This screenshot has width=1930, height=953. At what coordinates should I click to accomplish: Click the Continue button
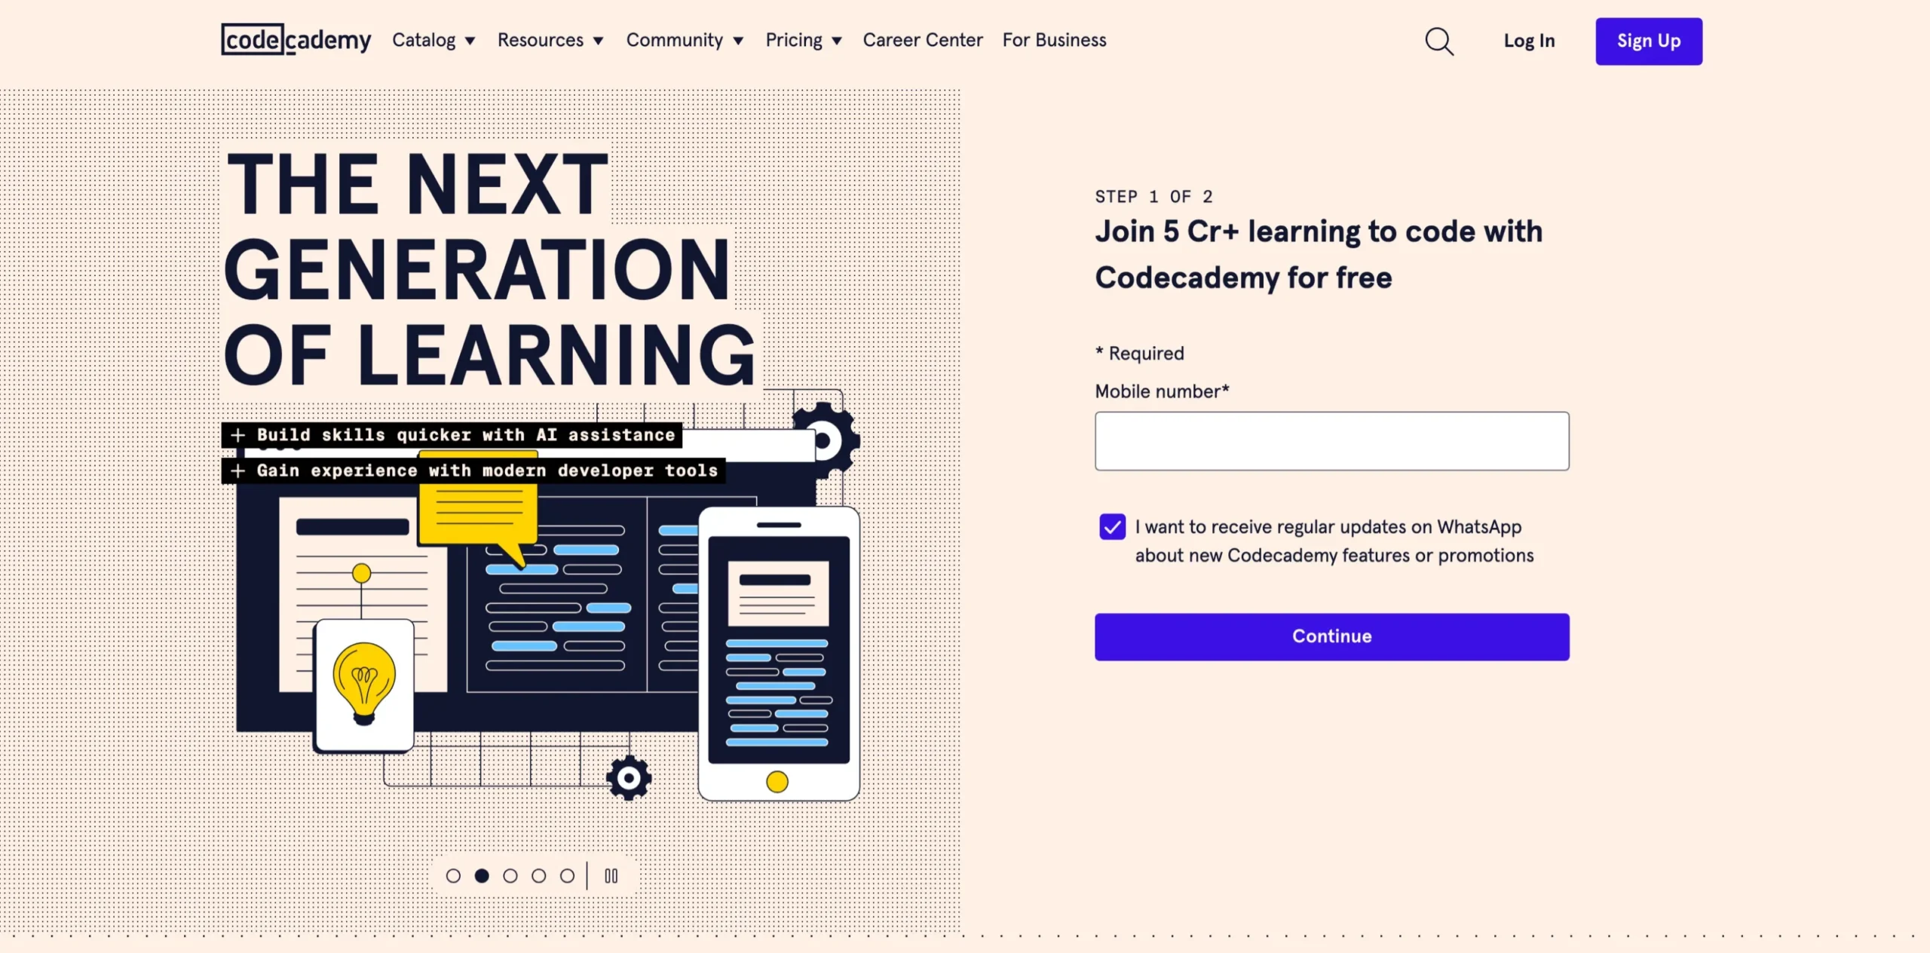1332,636
